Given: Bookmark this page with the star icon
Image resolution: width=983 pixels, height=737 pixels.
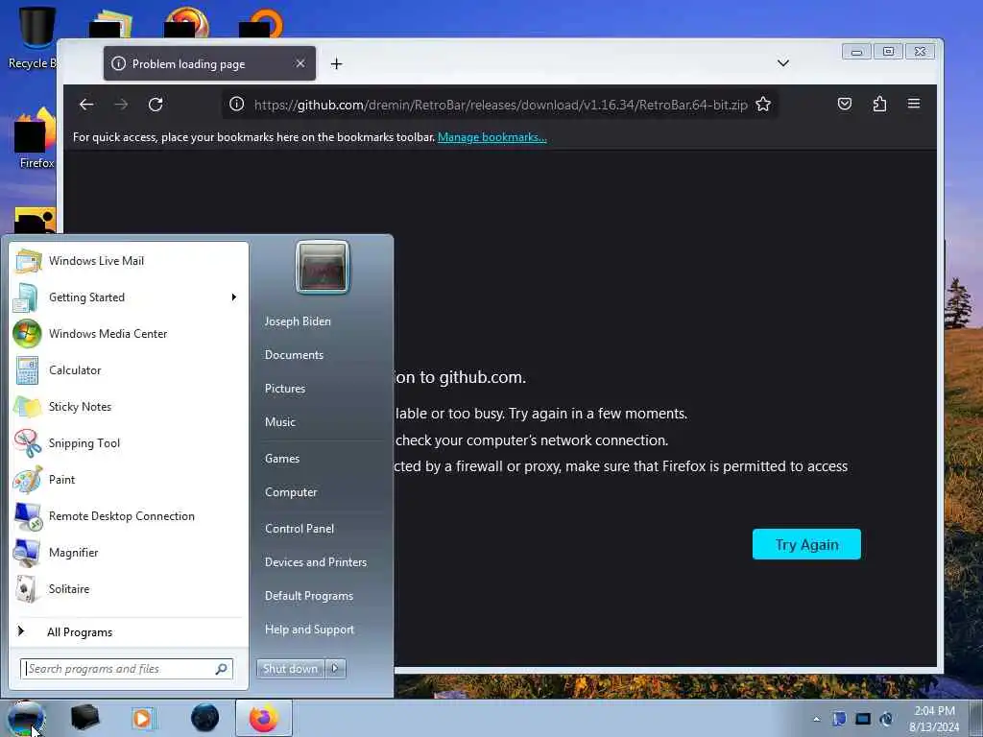Looking at the screenshot, I should [763, 104].
